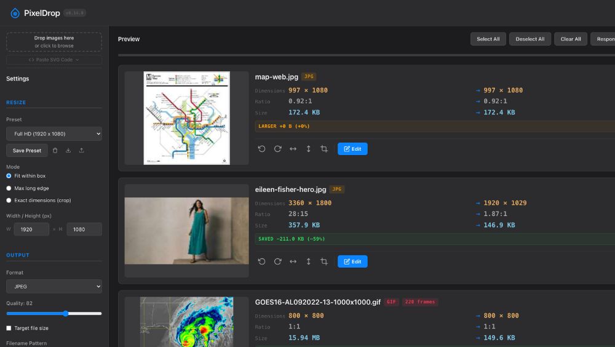
Task: Click the Drop images here upload area
Action: 54,42
